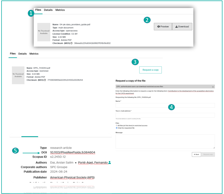This screenshot has height=194, width=224.
Task: Click the eye icon on the Preview button
Action: (159, 27)
